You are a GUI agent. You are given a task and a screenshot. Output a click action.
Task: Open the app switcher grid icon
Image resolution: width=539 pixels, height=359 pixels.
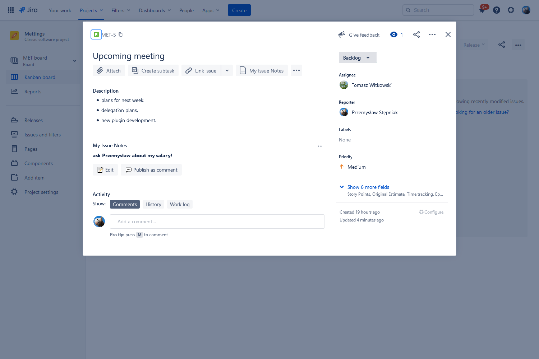pos(11,10)
